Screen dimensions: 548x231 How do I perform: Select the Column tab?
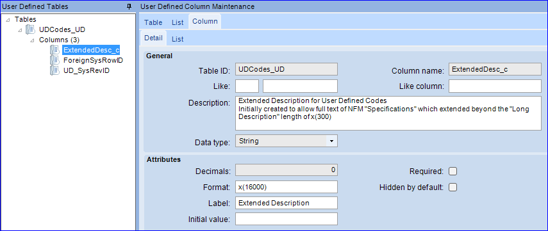click(x=205, y=21)
